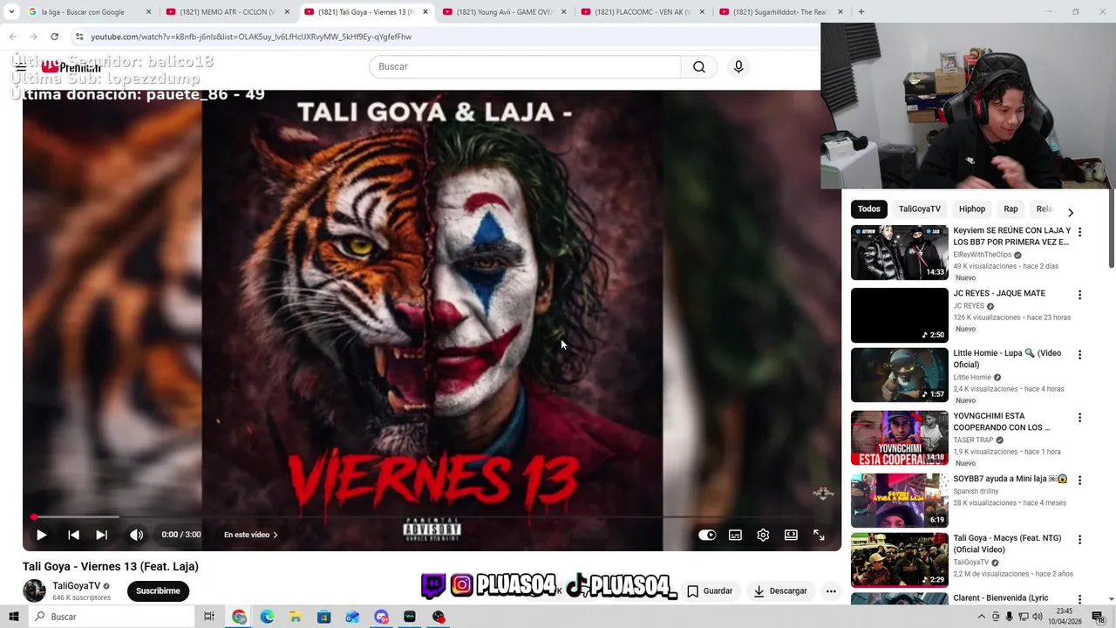Expand 'En este vídeo' chapters
This screenshot has height=628, width=1116.
tap(251, 535)
